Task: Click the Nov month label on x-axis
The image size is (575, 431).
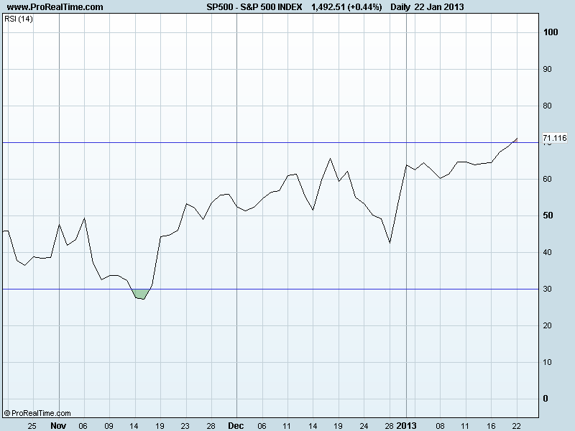Action: (58, 425)
